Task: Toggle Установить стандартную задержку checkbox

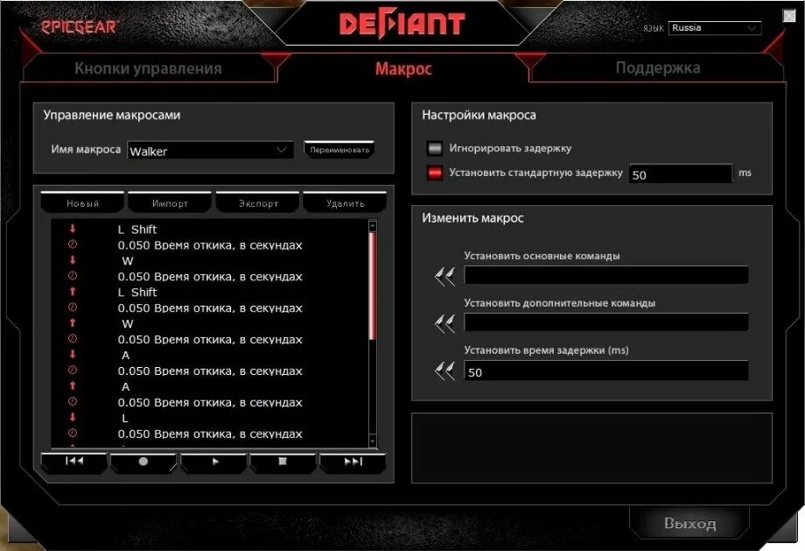Action: pyautogui.click(x=434, y=173)
